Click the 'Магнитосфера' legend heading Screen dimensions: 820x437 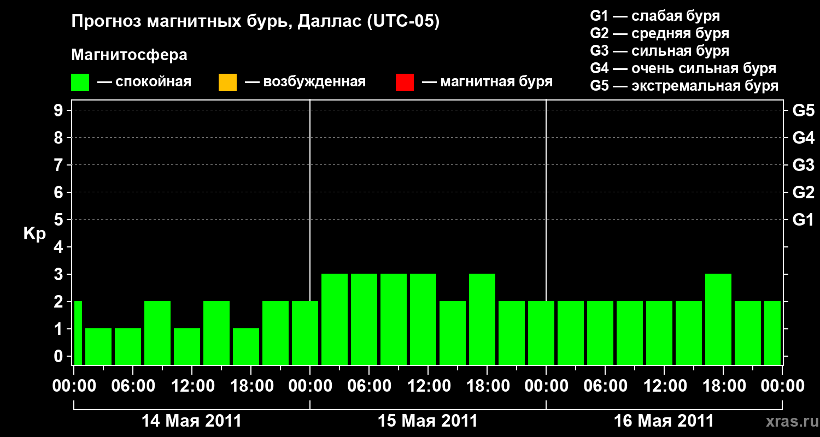[x=129, y=55]
